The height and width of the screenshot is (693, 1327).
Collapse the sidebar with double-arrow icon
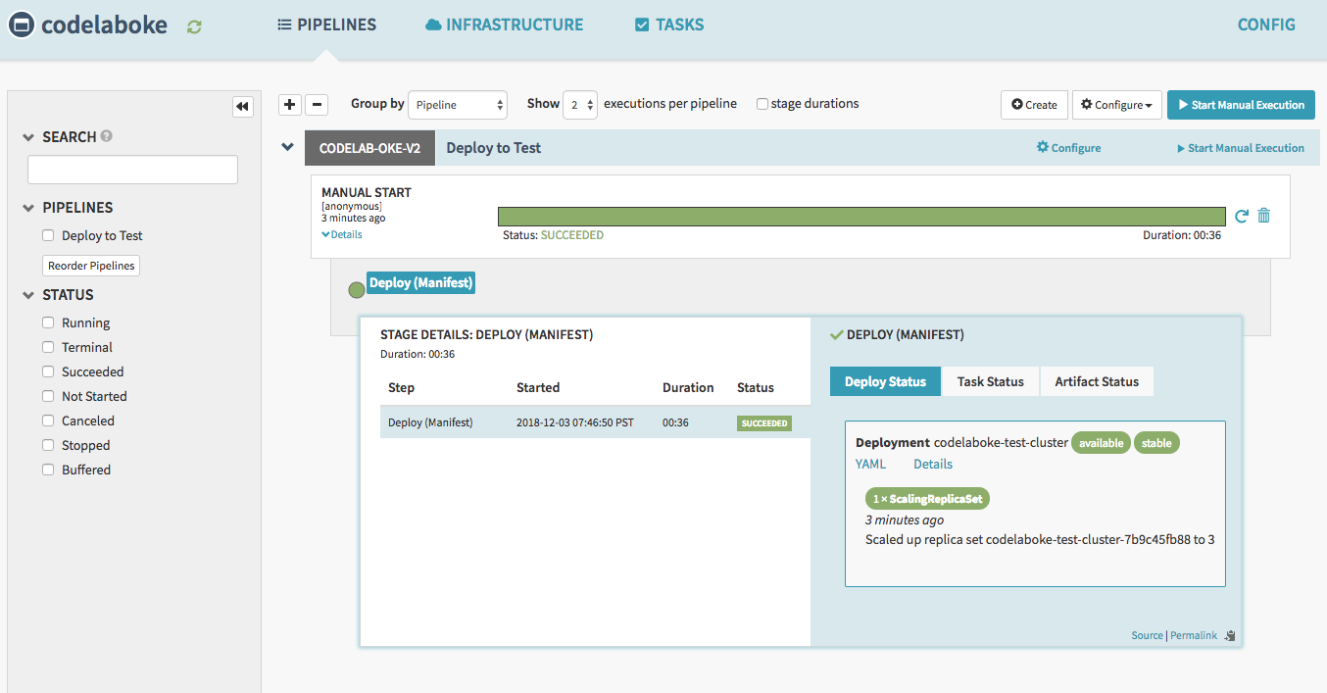click(x=242, y=107)
